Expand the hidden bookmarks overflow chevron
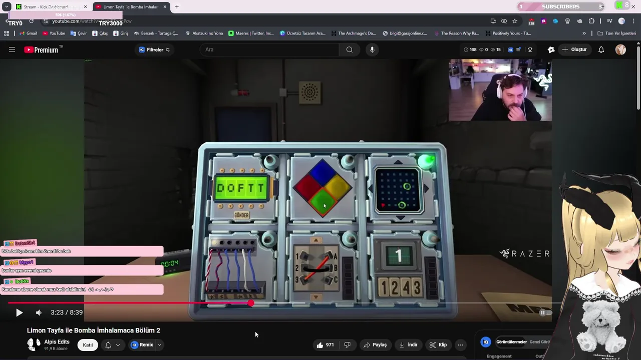641x360 pixels. (x=584, y=33)
